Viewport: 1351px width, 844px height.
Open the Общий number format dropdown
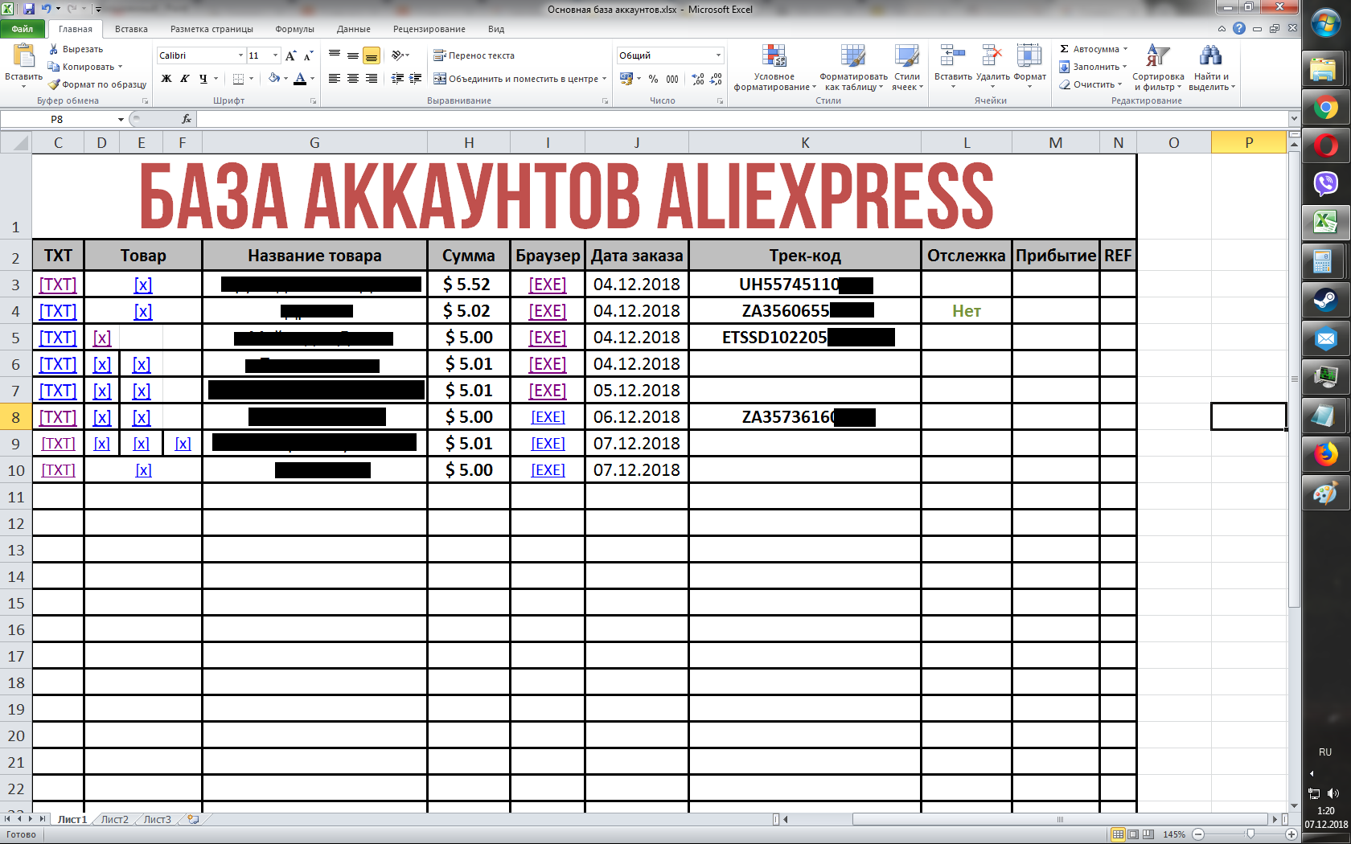718,55
